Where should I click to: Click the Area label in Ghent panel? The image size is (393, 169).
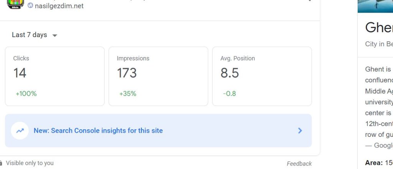point(374,163)
